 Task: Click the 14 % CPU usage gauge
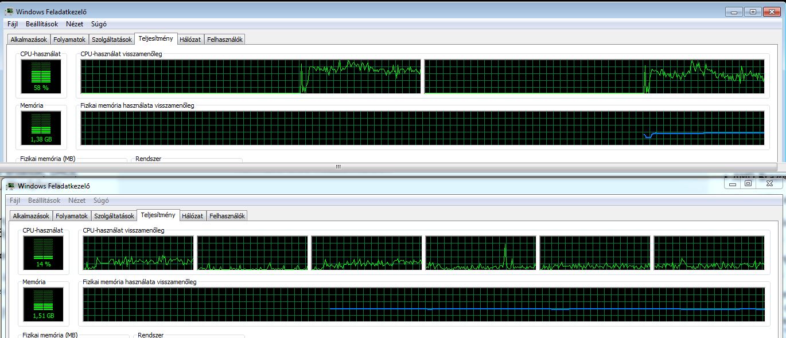(43, 253)
